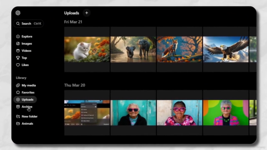This screenshot has height=150, width=267.
Task: Open the Favorites label
Action: [x=28, y=92]
